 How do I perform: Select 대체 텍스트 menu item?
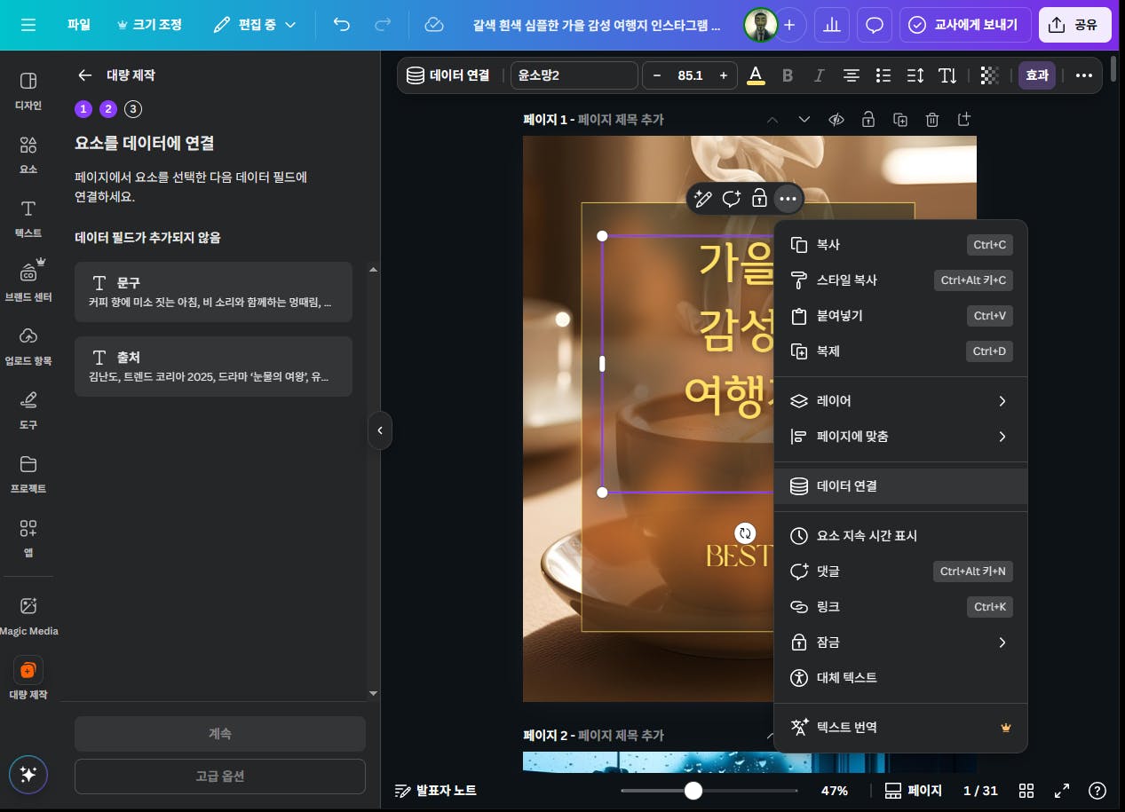[900, 678]
